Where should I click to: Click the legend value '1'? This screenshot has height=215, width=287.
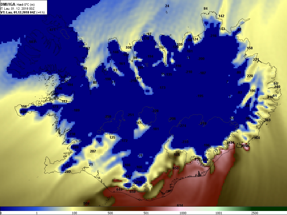coord(37,213)
